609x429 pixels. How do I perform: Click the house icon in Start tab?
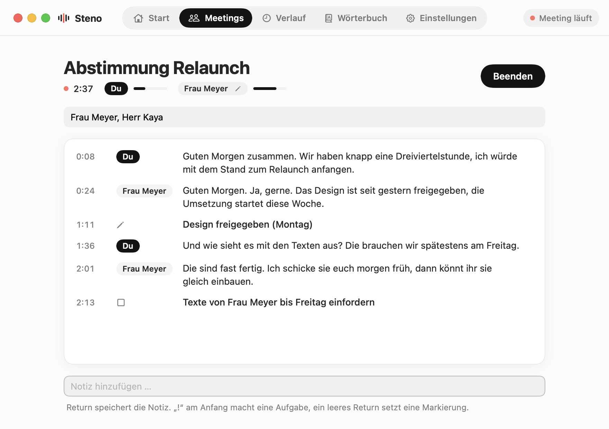(138, 18)
